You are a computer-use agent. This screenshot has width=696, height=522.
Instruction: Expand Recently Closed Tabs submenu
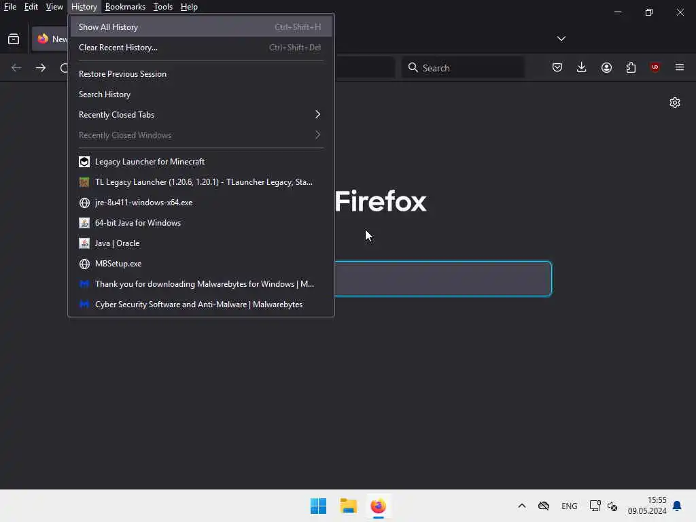201,114
